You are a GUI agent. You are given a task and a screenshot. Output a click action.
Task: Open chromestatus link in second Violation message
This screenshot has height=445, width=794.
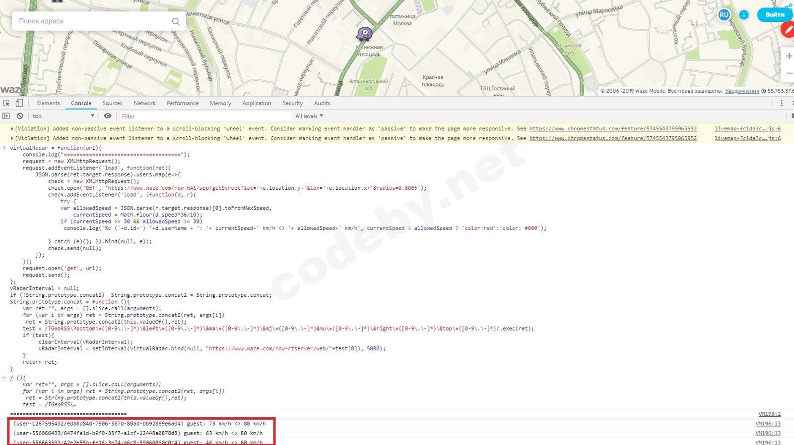tap(613, 138)
